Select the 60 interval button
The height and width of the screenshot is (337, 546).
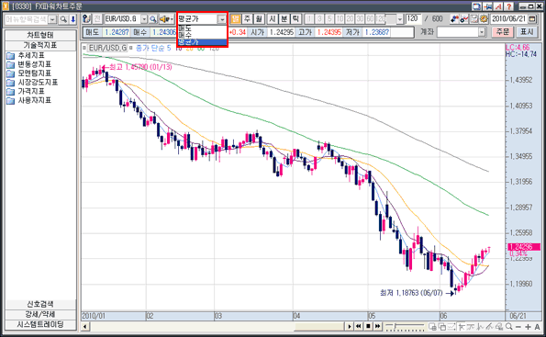(x=370, y=18)
